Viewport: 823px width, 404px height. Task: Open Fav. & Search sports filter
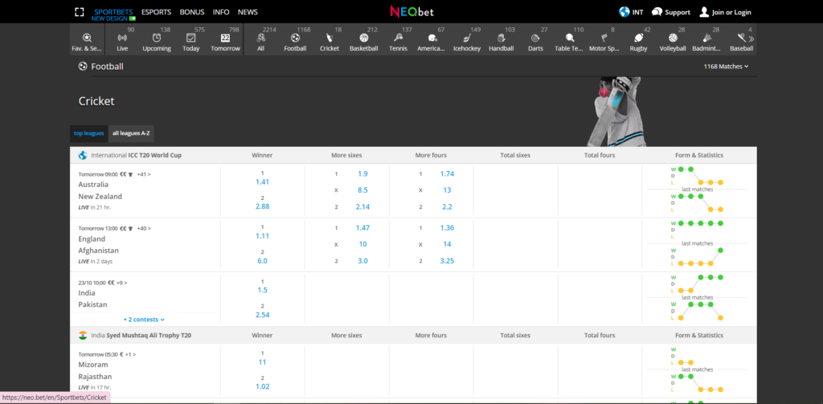pyautogui.click(x=87, y=40)
